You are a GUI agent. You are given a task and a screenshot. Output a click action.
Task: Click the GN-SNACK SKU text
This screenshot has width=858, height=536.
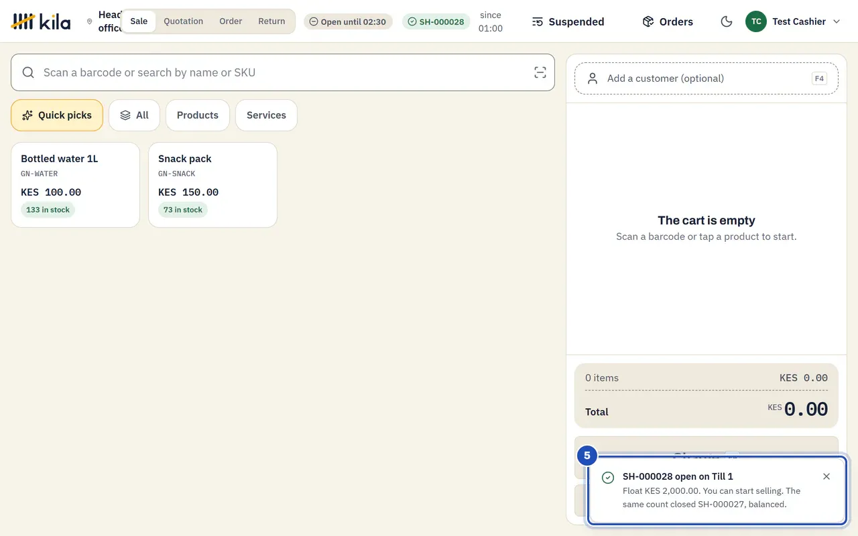pyautogui.click(x=177, y=174)
